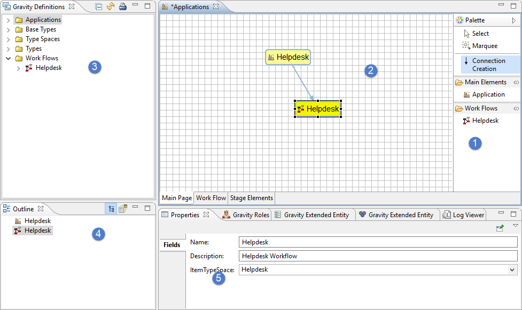The height and width of the screenshot is (310, 522).
Task: Click the print icon in Gravity Definitions toolbar
Action: pyautogui.click(x=122, y=7)
